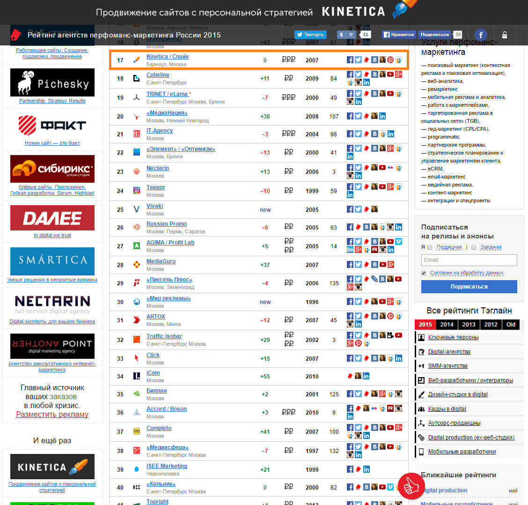Open the Pinterest icon in Kinetica / Спайк row
The image size is (528, 505).
click(390, 59)
